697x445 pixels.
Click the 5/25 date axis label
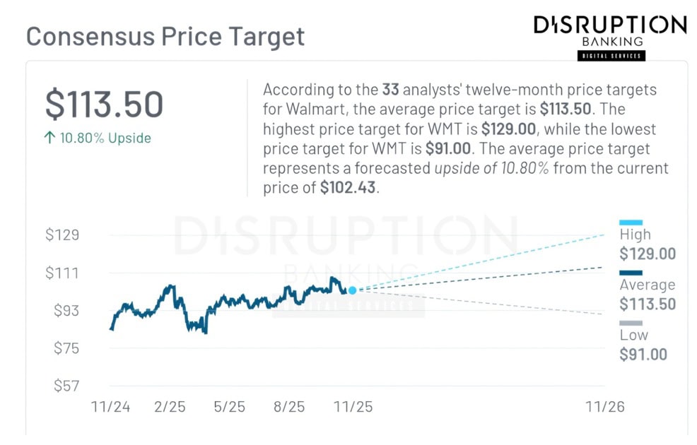click(229, 407)
